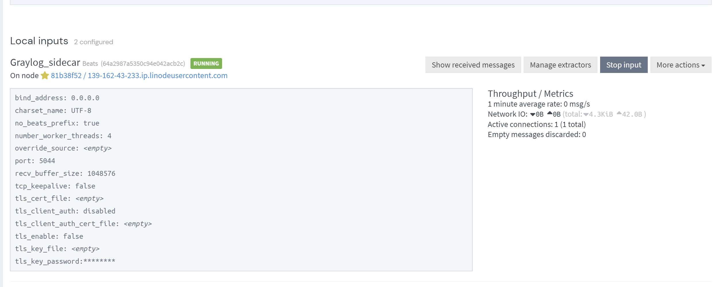Click the Network IO upload arrow icon
Screen dimensions: 717x287
(550, 113)
